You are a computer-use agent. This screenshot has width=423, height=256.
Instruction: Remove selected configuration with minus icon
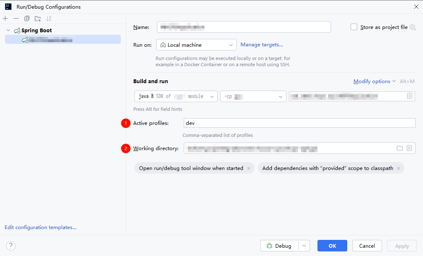tap(16, 19)
